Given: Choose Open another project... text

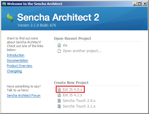Looking at the screenshot, I should coord(82,51).
